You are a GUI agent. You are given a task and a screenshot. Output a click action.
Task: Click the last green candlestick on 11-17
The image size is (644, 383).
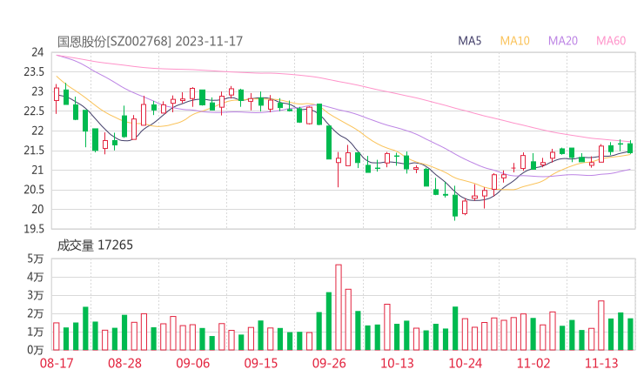pyautogui.click(x=630, y=147)
